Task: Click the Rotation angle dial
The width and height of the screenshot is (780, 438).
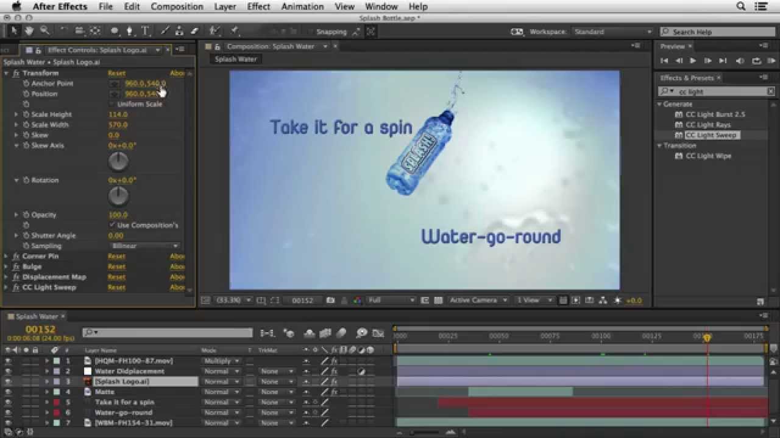Action: (118, 196)
